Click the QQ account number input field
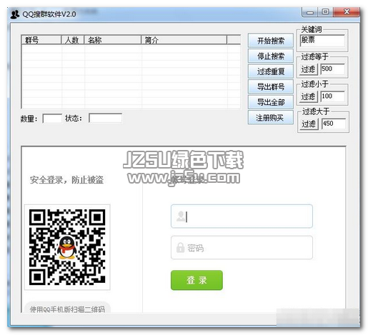Viewport: 368px width, 335px height. pyautogui.click(x=242, y=216)
